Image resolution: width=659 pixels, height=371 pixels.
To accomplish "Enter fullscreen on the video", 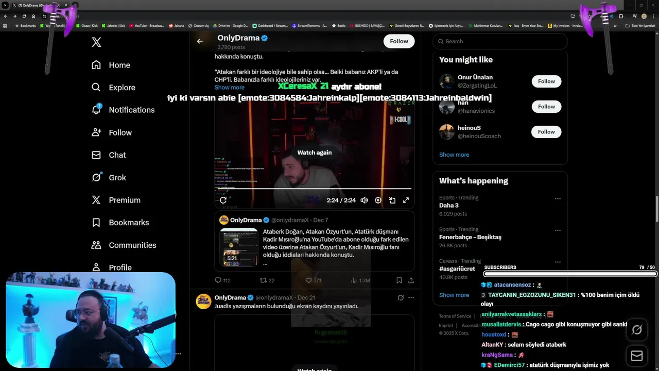I will (406, 200).
